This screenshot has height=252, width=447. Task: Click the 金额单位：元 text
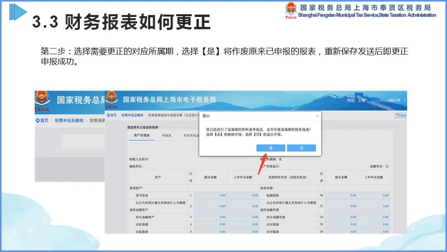coord(379,166)
